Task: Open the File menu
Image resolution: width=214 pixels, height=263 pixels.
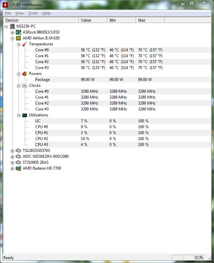Action: pos(8,13)
